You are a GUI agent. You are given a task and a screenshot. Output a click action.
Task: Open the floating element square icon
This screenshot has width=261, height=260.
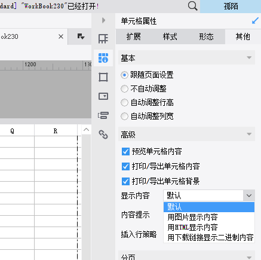(x=103, y=77)
